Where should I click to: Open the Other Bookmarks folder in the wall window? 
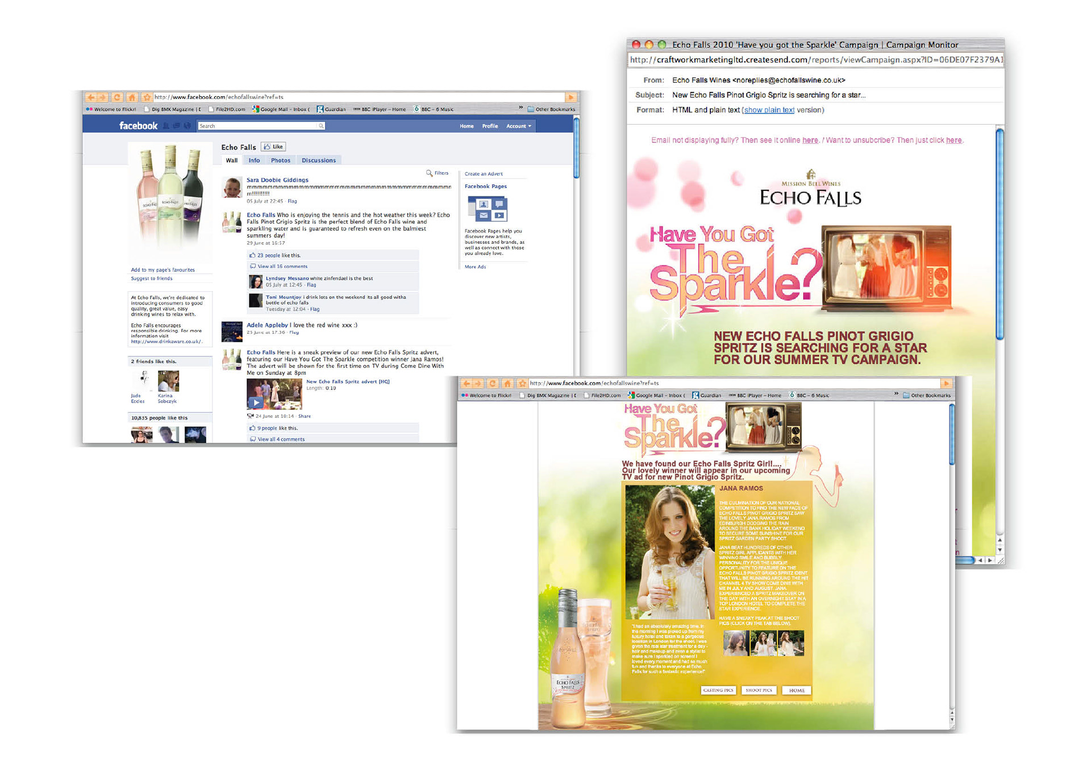click(551, 109)
